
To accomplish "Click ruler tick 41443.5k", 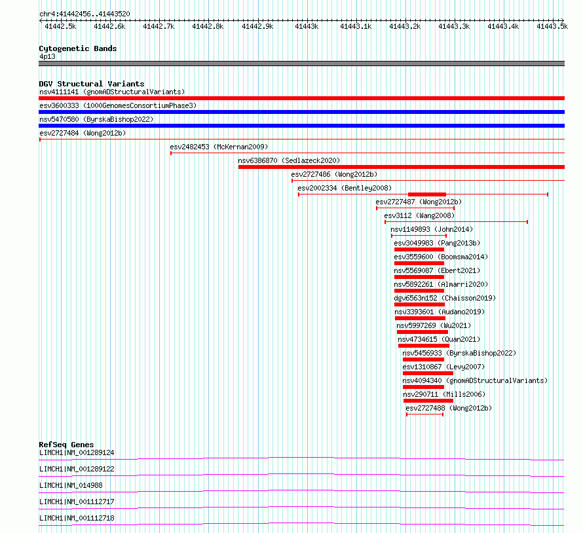I will (x=552, y=26).
